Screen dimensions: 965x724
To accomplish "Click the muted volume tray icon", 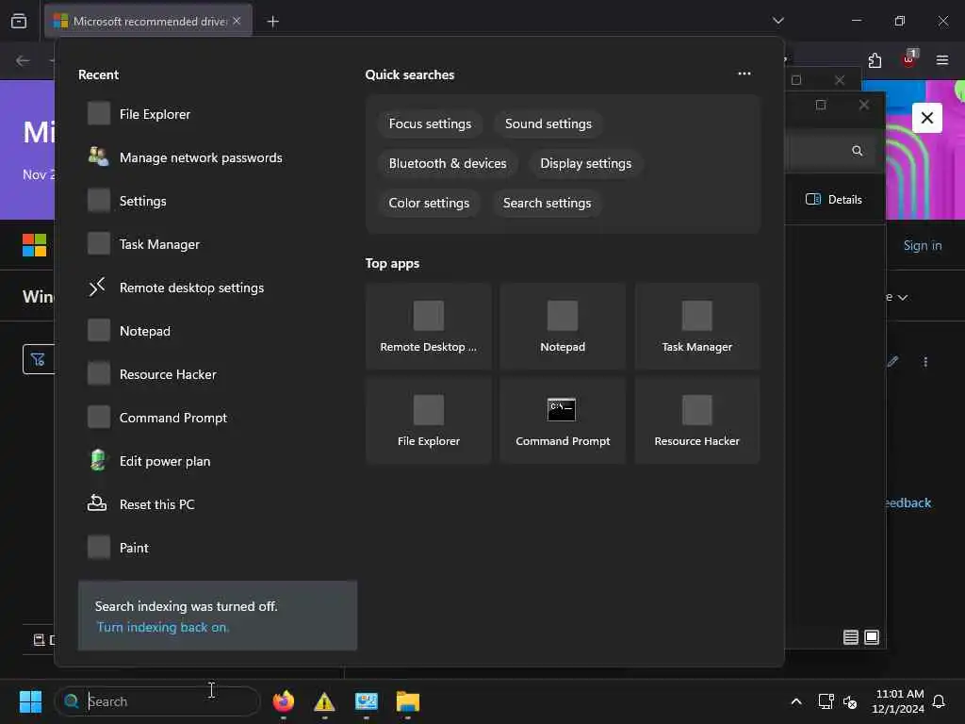I will point(851,701).
